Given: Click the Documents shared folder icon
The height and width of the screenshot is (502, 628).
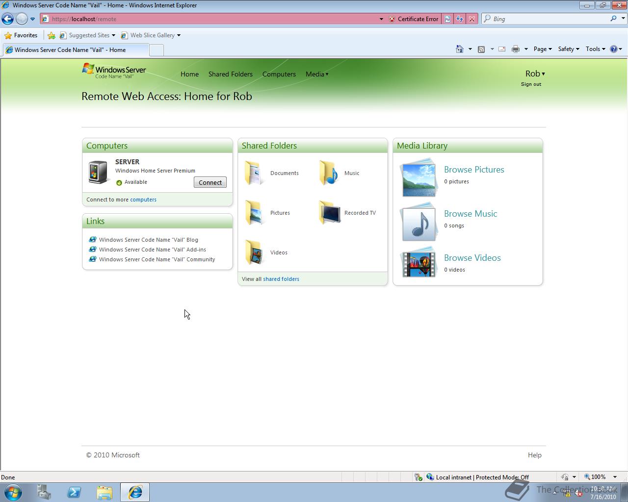Looking at the screenshot, I should (254, 173).
